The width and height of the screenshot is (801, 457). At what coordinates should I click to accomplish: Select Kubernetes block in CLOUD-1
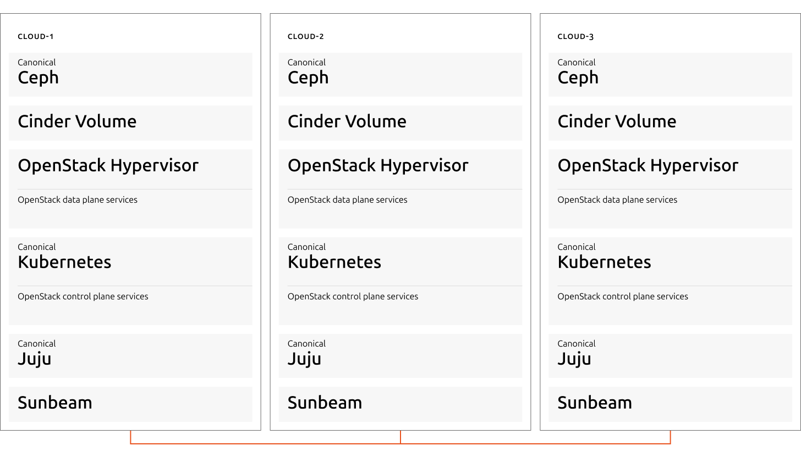[130, 281]
